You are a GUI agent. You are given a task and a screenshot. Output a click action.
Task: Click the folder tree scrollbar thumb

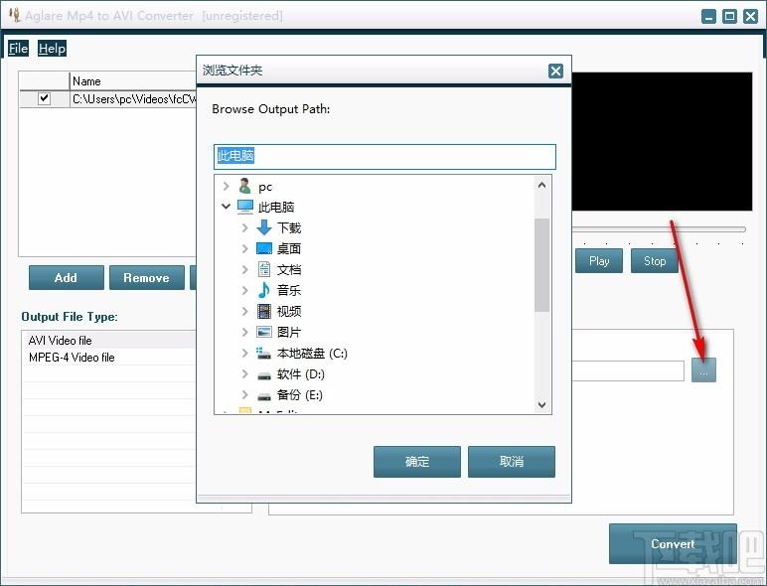click(x=541, y=264)
